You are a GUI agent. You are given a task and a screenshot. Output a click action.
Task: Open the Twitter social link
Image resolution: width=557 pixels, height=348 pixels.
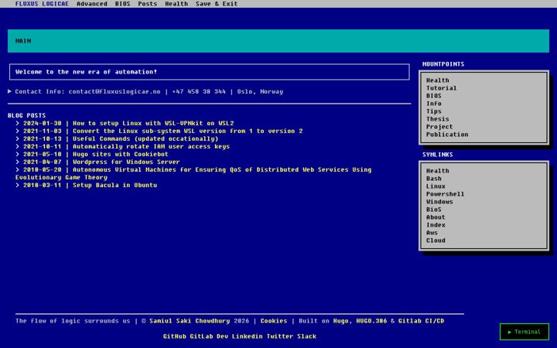click(x=280, y=336)
